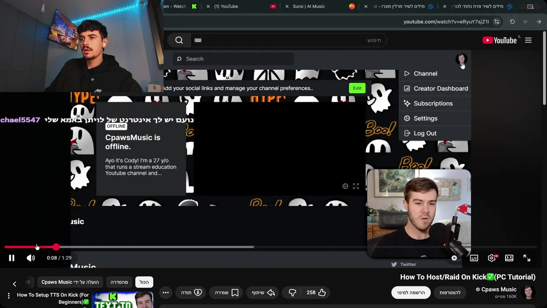Like the video with thumbs up
The width and height of the screenshot is (547, 308).
316,293
